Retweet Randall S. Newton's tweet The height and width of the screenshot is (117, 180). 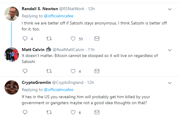pyautogui.click(x=49, y=39)
